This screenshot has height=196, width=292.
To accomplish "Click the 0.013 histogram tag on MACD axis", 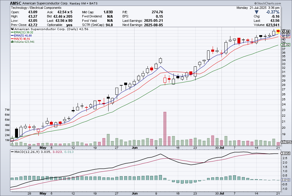I will 285,180.
